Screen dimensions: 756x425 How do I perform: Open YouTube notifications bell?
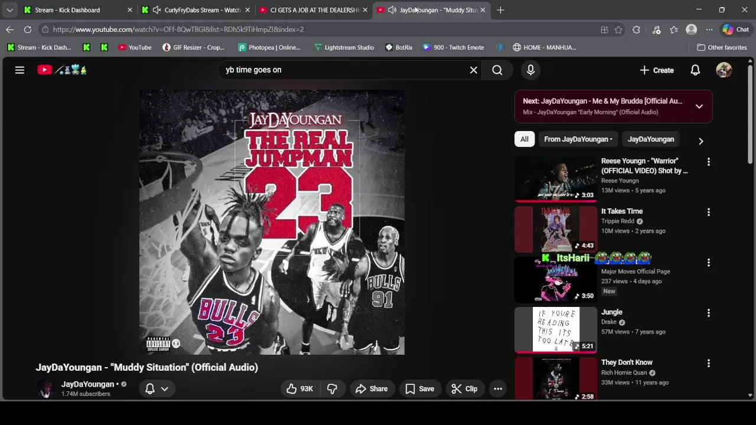click(x=695, y=70)
